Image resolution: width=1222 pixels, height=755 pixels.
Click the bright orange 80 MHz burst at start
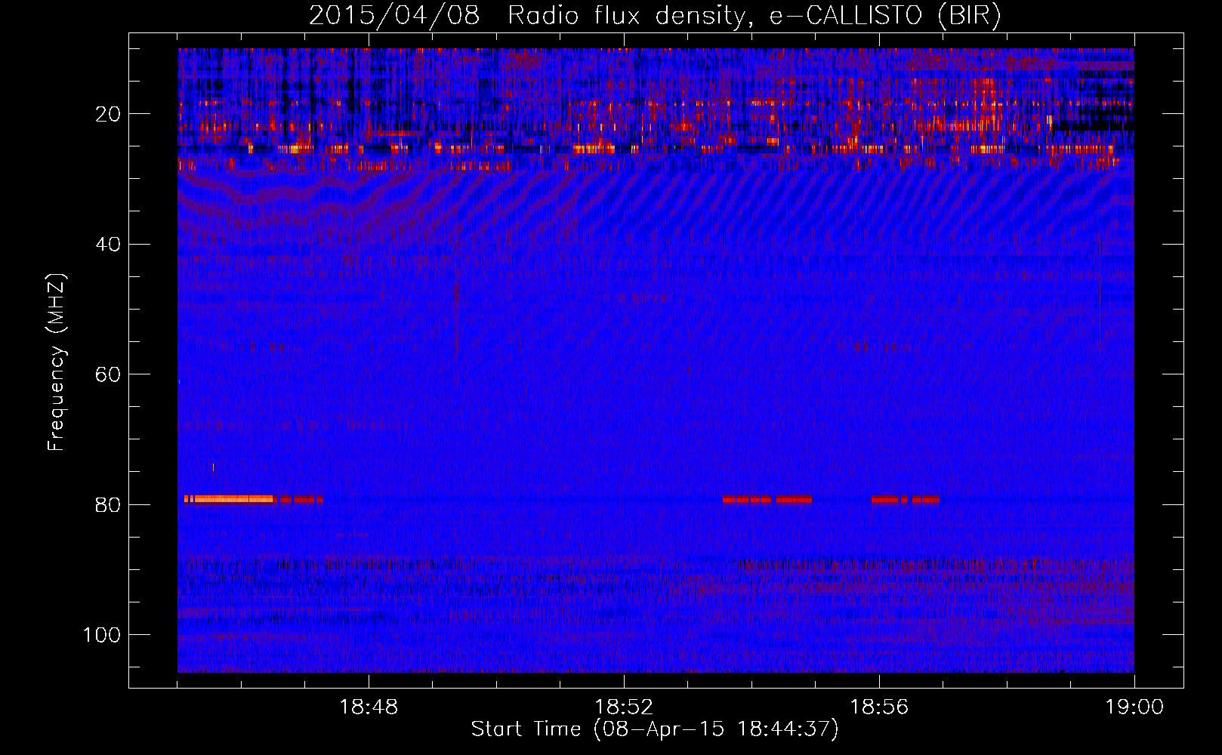[229, 499]
